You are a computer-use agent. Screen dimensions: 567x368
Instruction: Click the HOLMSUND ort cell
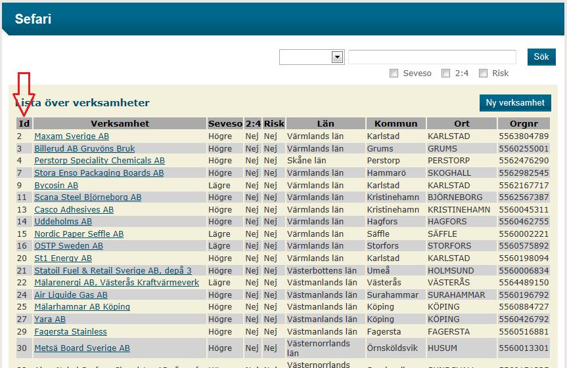coord(451,270)
